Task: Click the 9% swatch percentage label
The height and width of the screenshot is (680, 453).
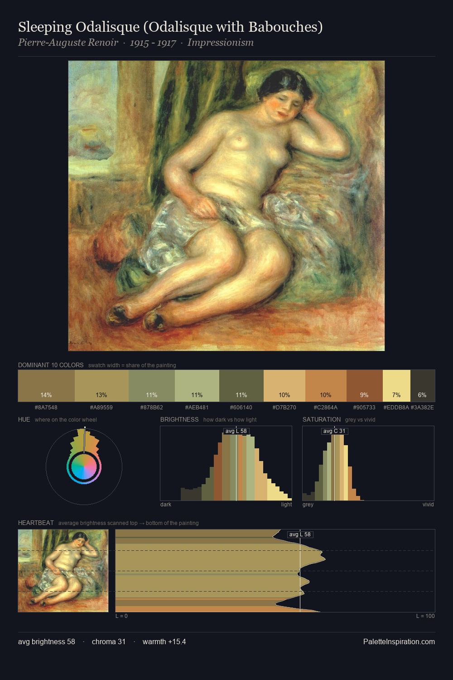Action: click(x=364, y=395)
